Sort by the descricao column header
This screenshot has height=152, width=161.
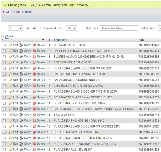(61, 40)
